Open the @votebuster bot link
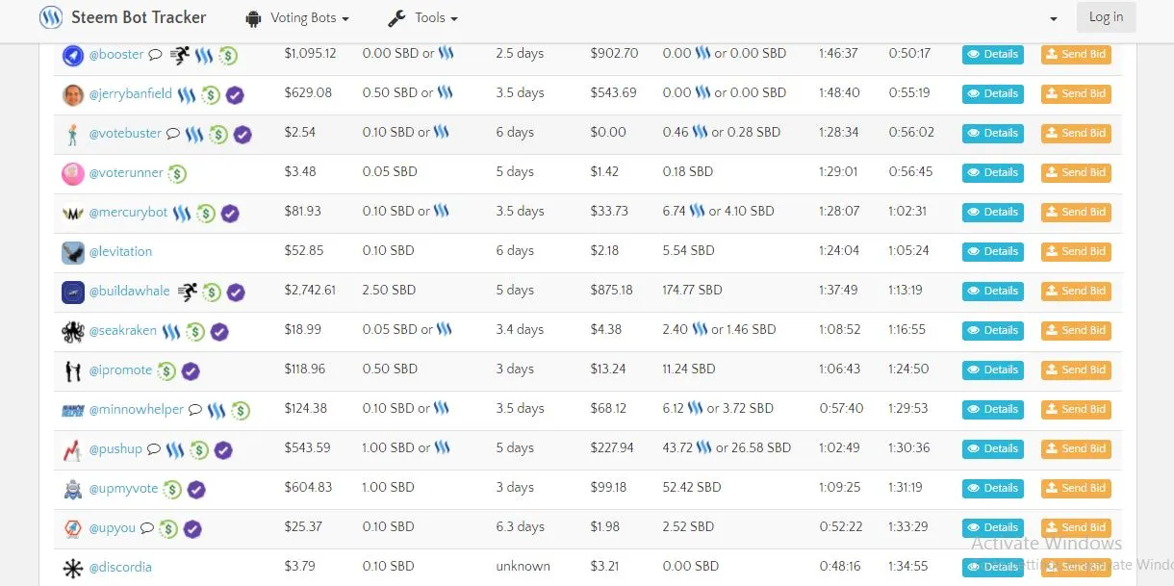This screenshot has height=586, width=1174. [125, 134]
